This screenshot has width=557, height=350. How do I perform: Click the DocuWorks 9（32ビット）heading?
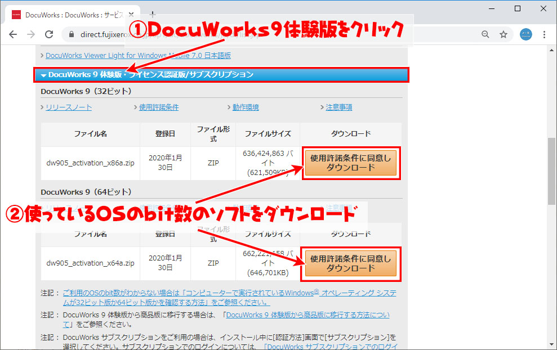[x=86, y=91]
